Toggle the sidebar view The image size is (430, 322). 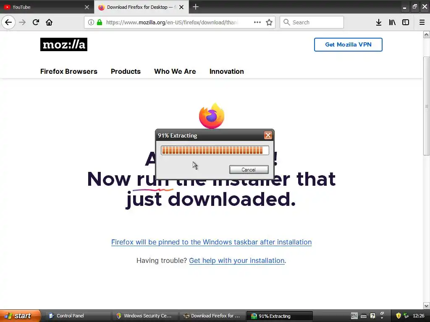(x=406, y=22)
